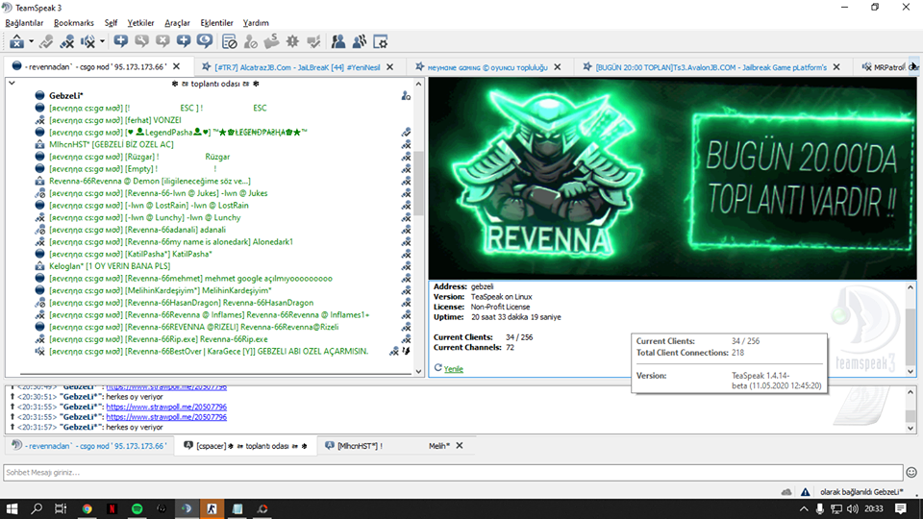The width and height of the screenshot is (923, 519).
Task: Toggle mute speakers in the toolbar
Action: 87,41
